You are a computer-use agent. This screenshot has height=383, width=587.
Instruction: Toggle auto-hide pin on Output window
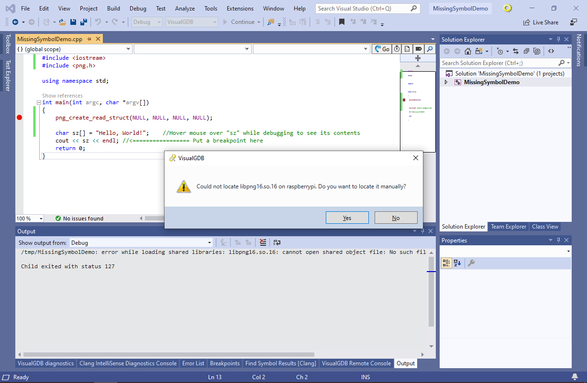[x=423, y=231]
